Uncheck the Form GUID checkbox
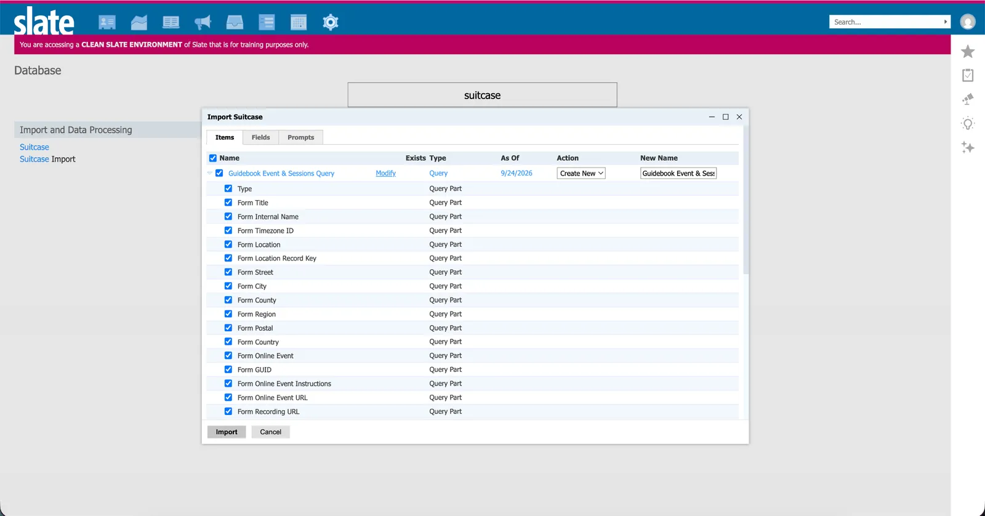985x516 pixels. 228,369
